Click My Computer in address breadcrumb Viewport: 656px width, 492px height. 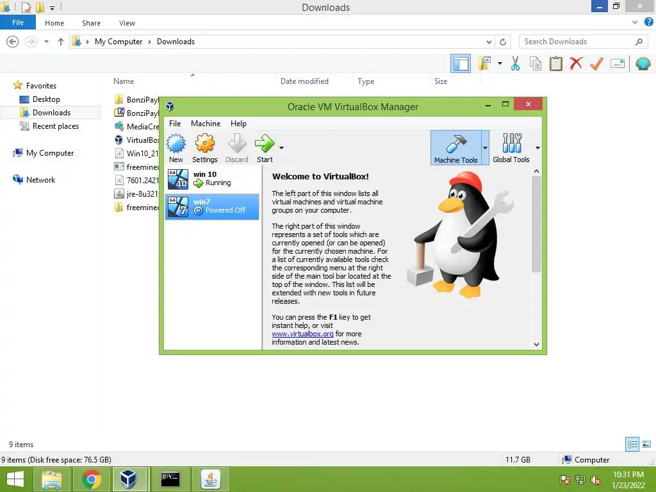119,42
